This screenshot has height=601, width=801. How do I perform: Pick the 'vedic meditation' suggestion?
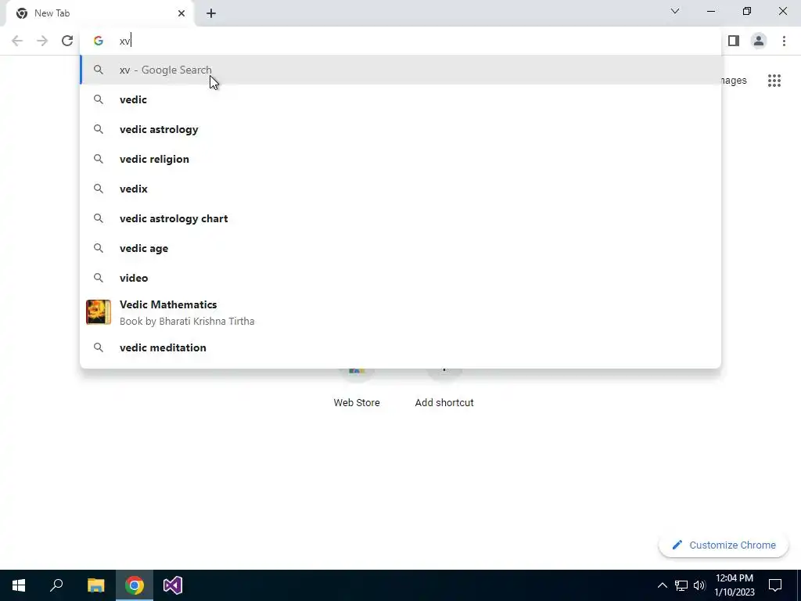tap(400, 347)
